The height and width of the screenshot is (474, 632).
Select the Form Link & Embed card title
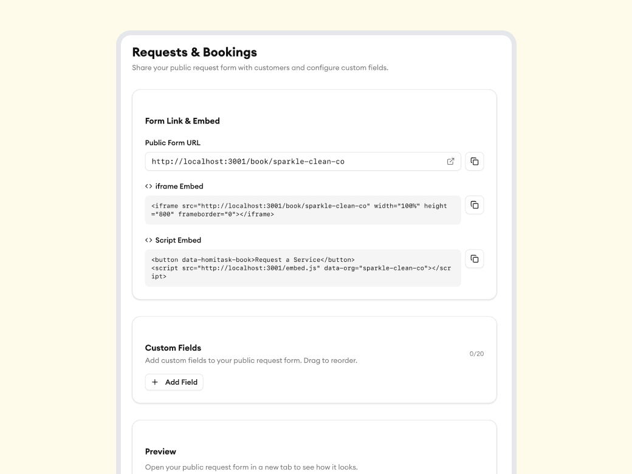pos(182,121)
